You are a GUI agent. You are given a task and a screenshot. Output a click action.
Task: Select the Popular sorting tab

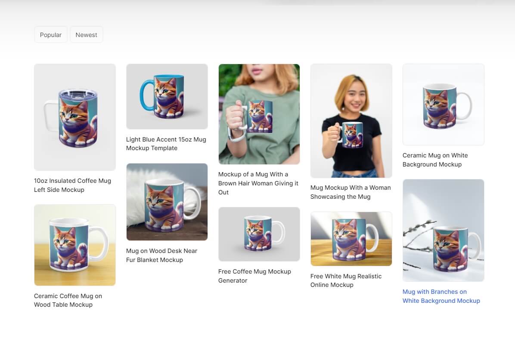[50, 35]
